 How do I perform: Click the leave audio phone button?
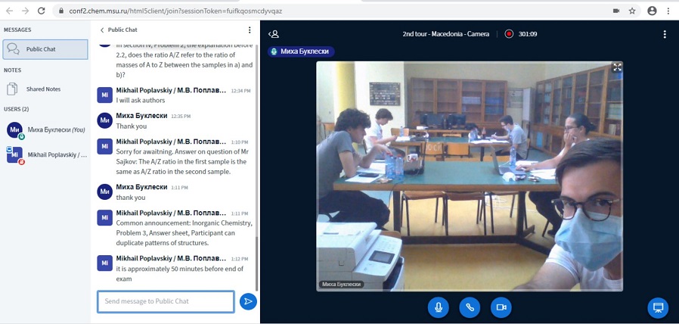[469, 307]
